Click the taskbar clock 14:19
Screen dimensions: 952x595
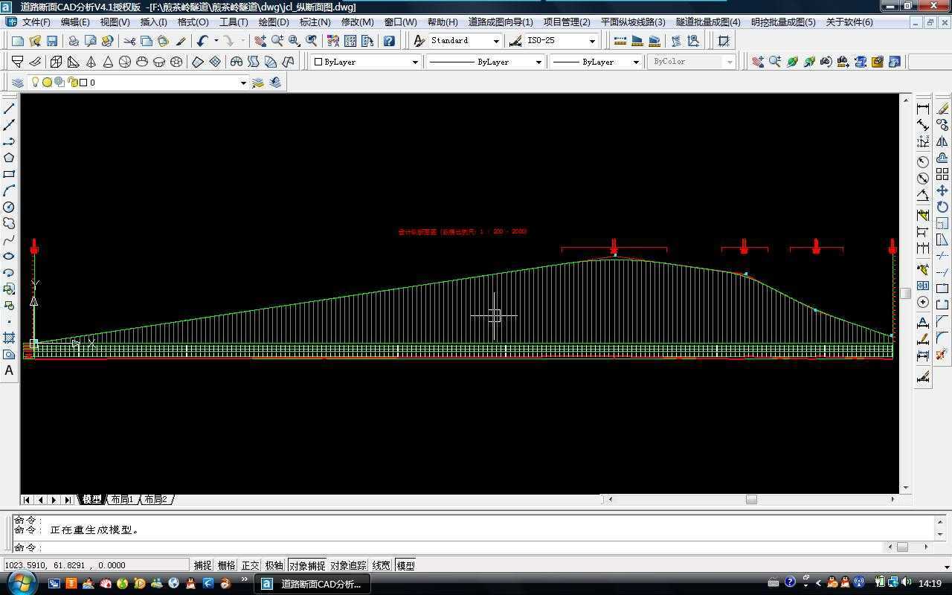pos(930,583)
